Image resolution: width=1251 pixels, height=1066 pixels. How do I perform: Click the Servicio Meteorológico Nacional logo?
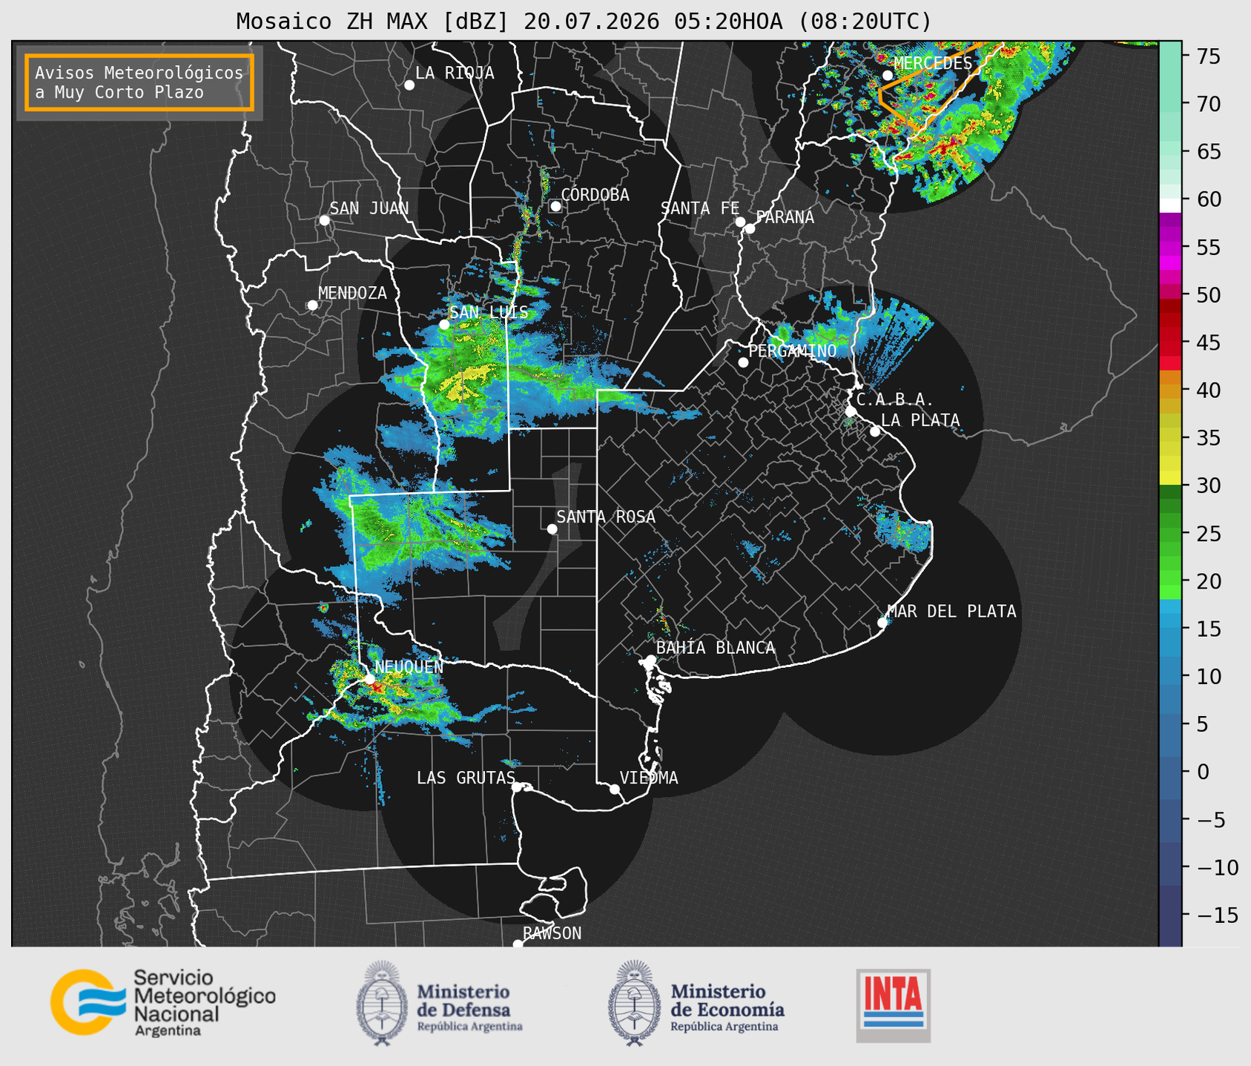point(162,1002)
